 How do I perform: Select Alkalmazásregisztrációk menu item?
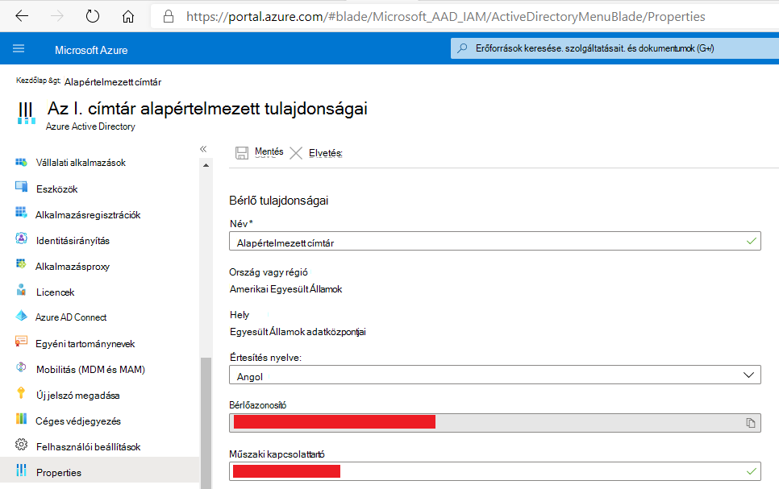pyautogui.click(x=88, y=215)
